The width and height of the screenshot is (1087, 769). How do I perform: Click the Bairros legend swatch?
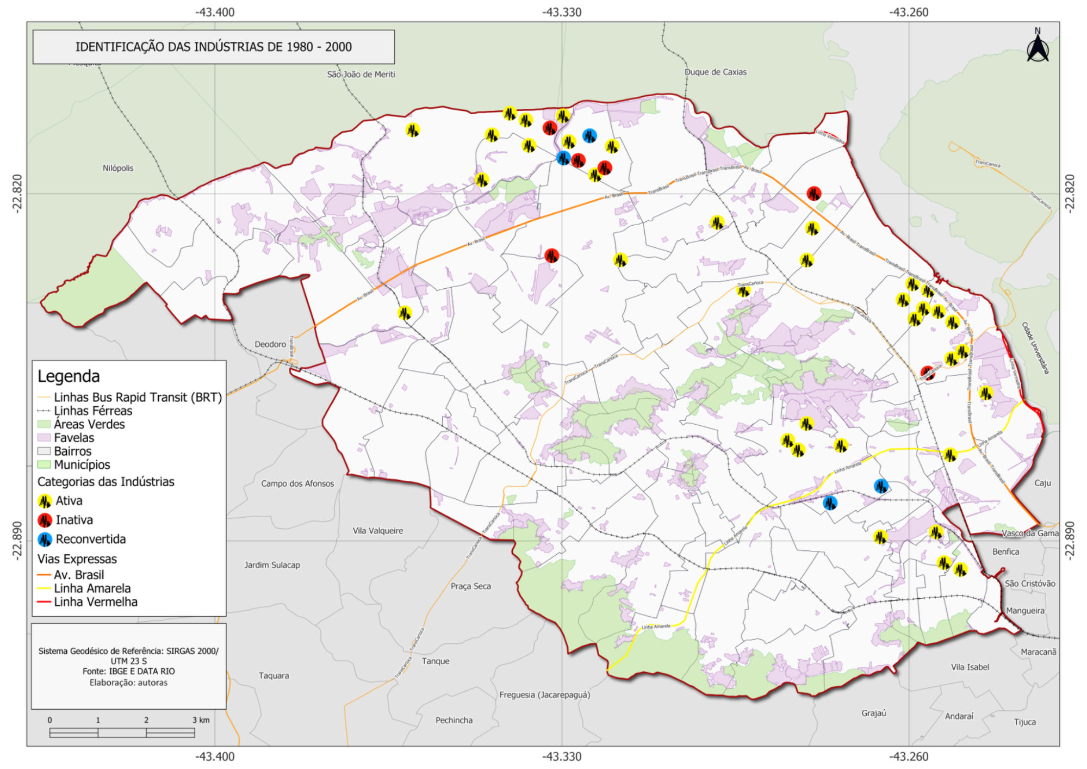coord(44,451)
